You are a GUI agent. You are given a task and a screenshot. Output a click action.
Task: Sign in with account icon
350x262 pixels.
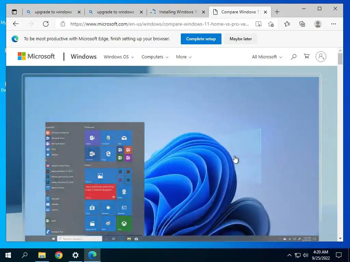click(321, 57)
